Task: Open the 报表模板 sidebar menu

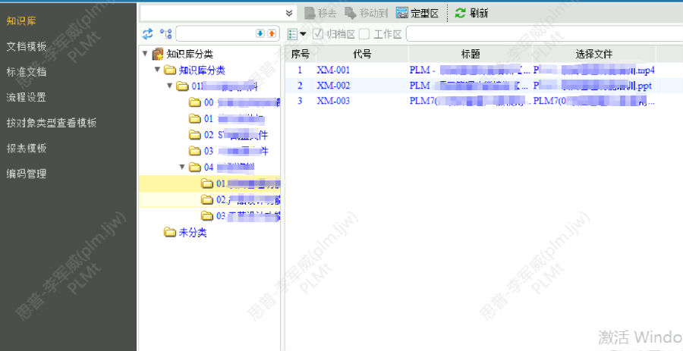Action: (x=26, y=148)
